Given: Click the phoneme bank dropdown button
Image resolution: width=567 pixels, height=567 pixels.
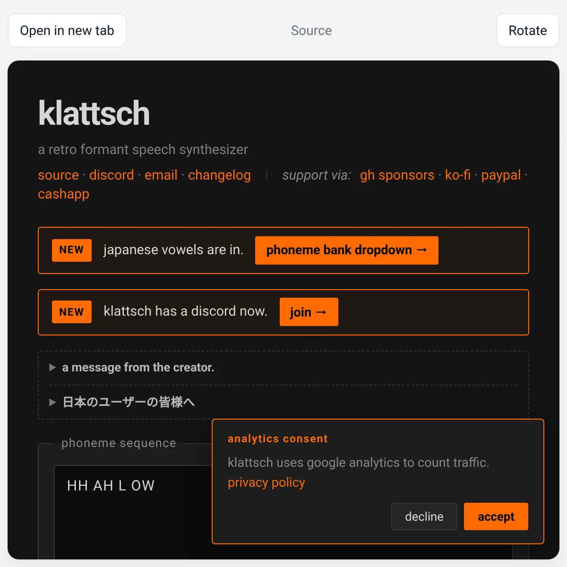Looking at the screenshot, I should (347, 250).
